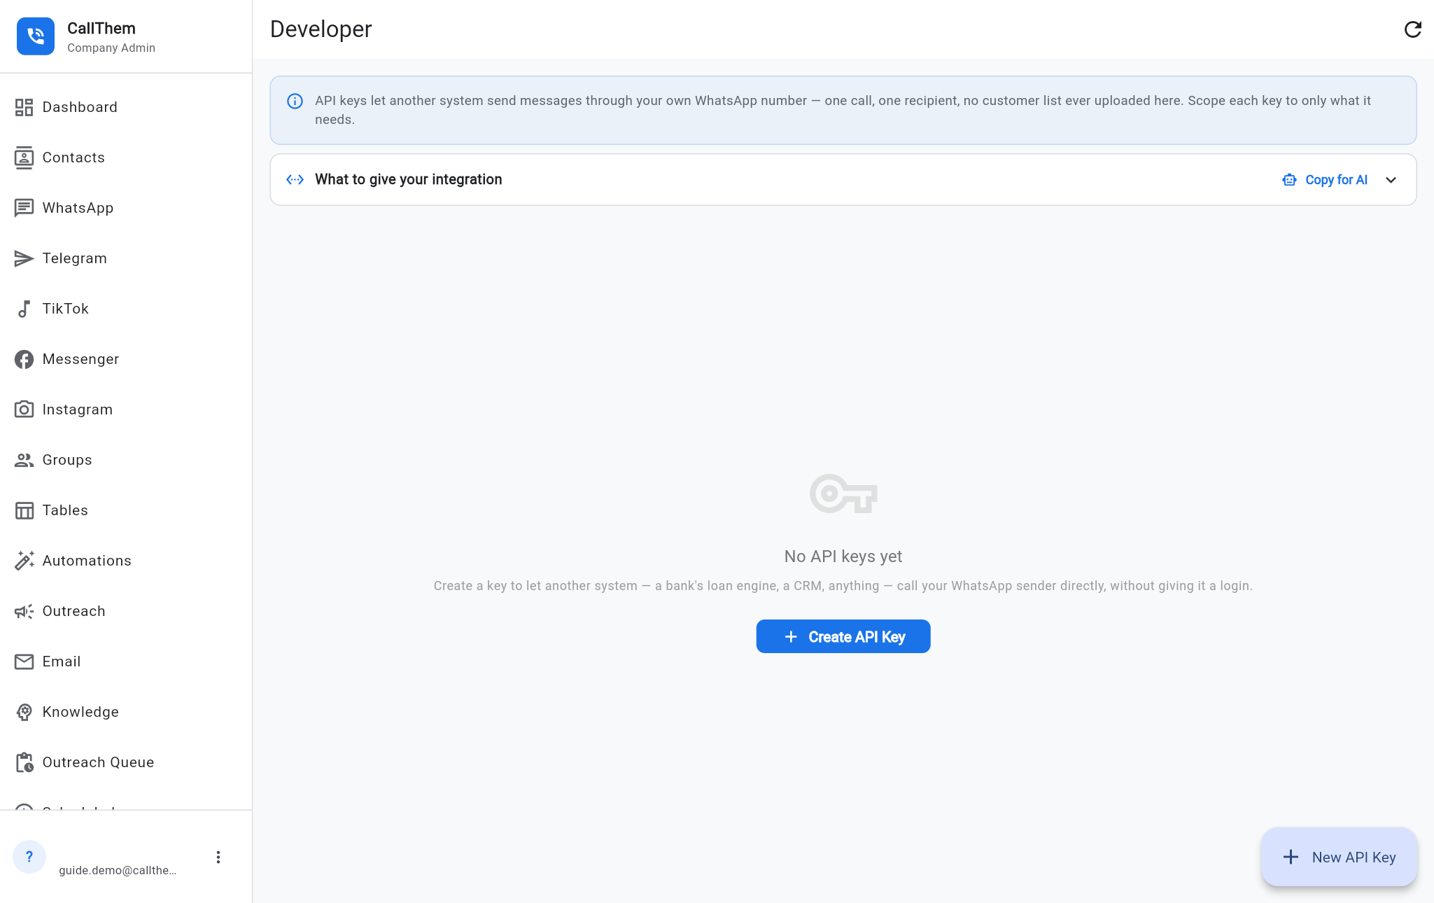
Task: Click the Contacts card icon
Action: (24, 157)
